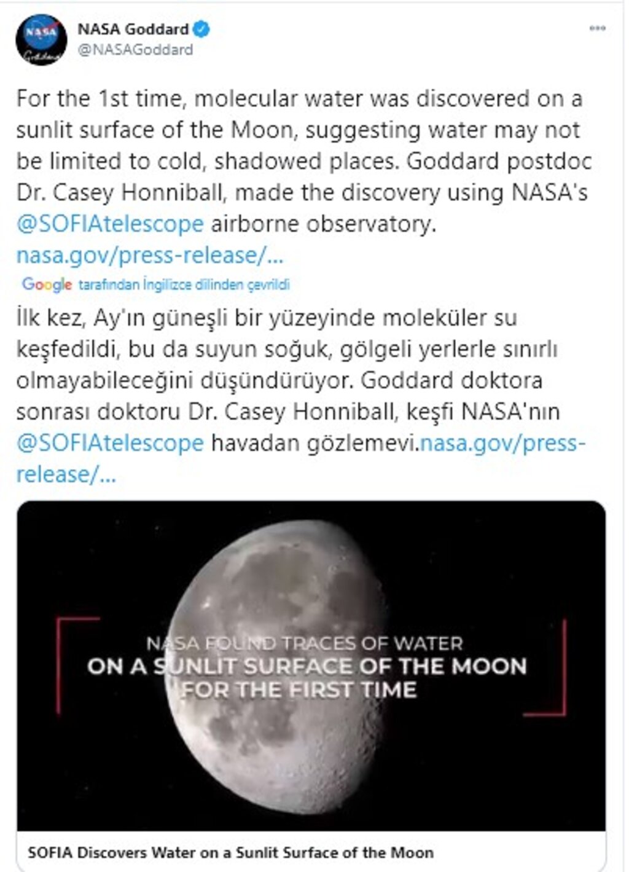
Task: Open the nasa.gov/press-release link under English text
Action: coord(150,255)
